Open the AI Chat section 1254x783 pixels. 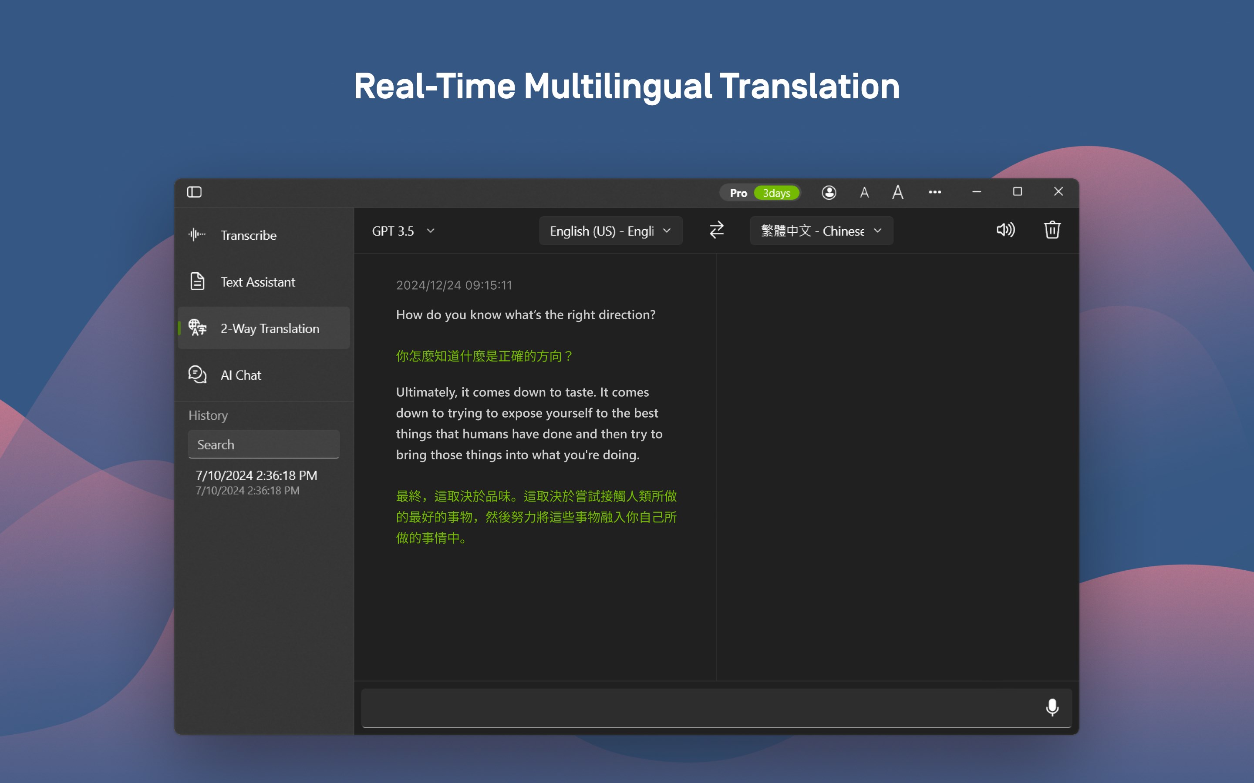(x=240, y=375)
